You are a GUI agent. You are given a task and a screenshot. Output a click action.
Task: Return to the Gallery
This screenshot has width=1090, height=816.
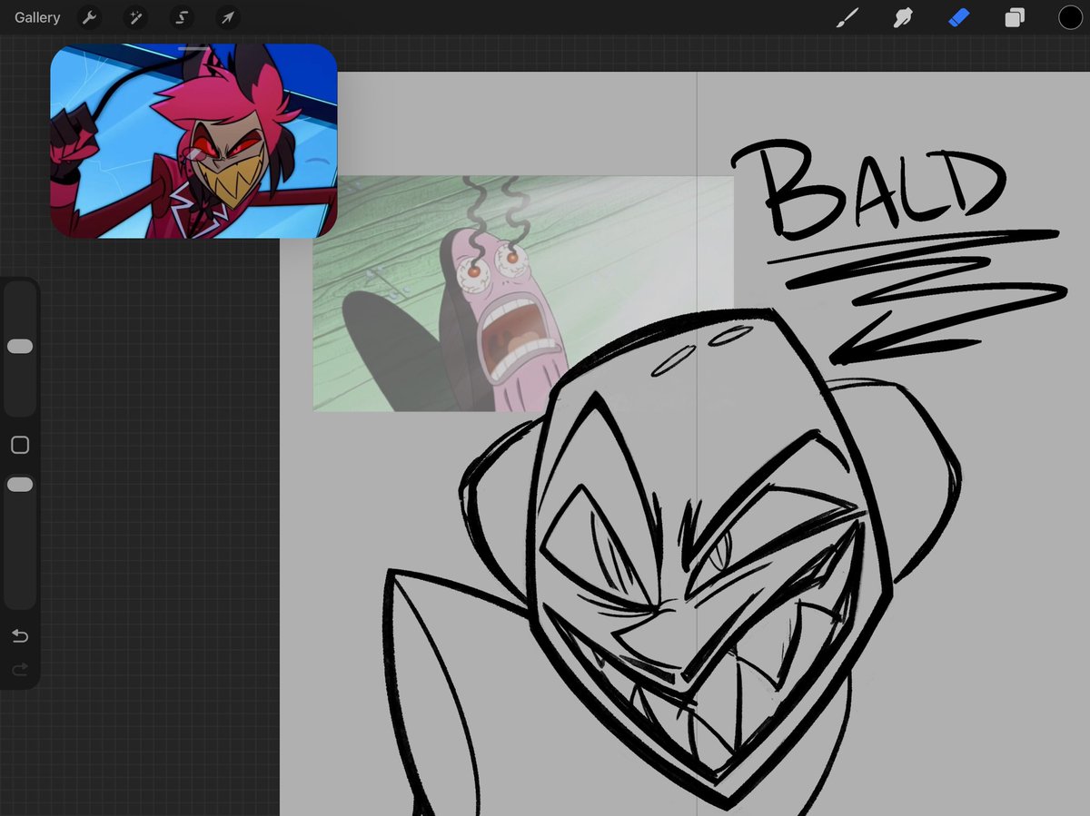coord(36,17)
